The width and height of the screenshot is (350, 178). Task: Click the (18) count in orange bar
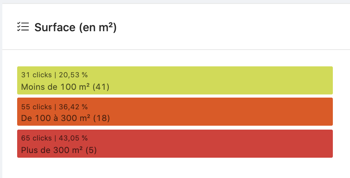(x=102, y=118)
